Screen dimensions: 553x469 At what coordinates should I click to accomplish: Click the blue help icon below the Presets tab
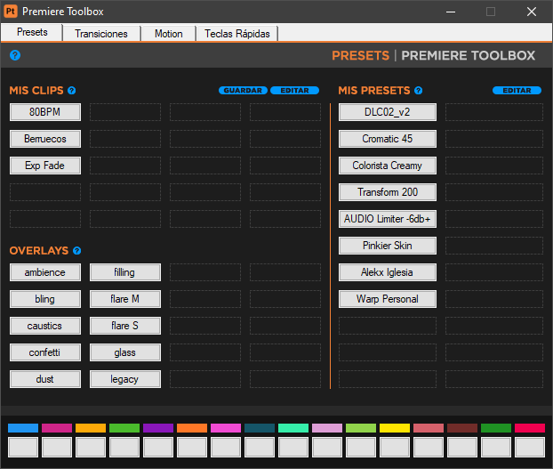tap(15, 55)
